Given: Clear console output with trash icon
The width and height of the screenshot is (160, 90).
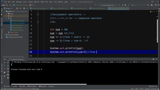Looking at the screenshot, I should tap(8, 78).
